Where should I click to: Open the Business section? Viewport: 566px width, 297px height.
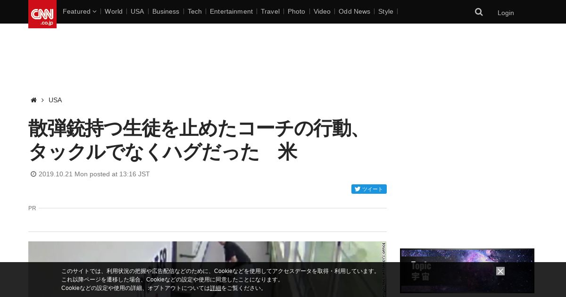coord(166,11)
